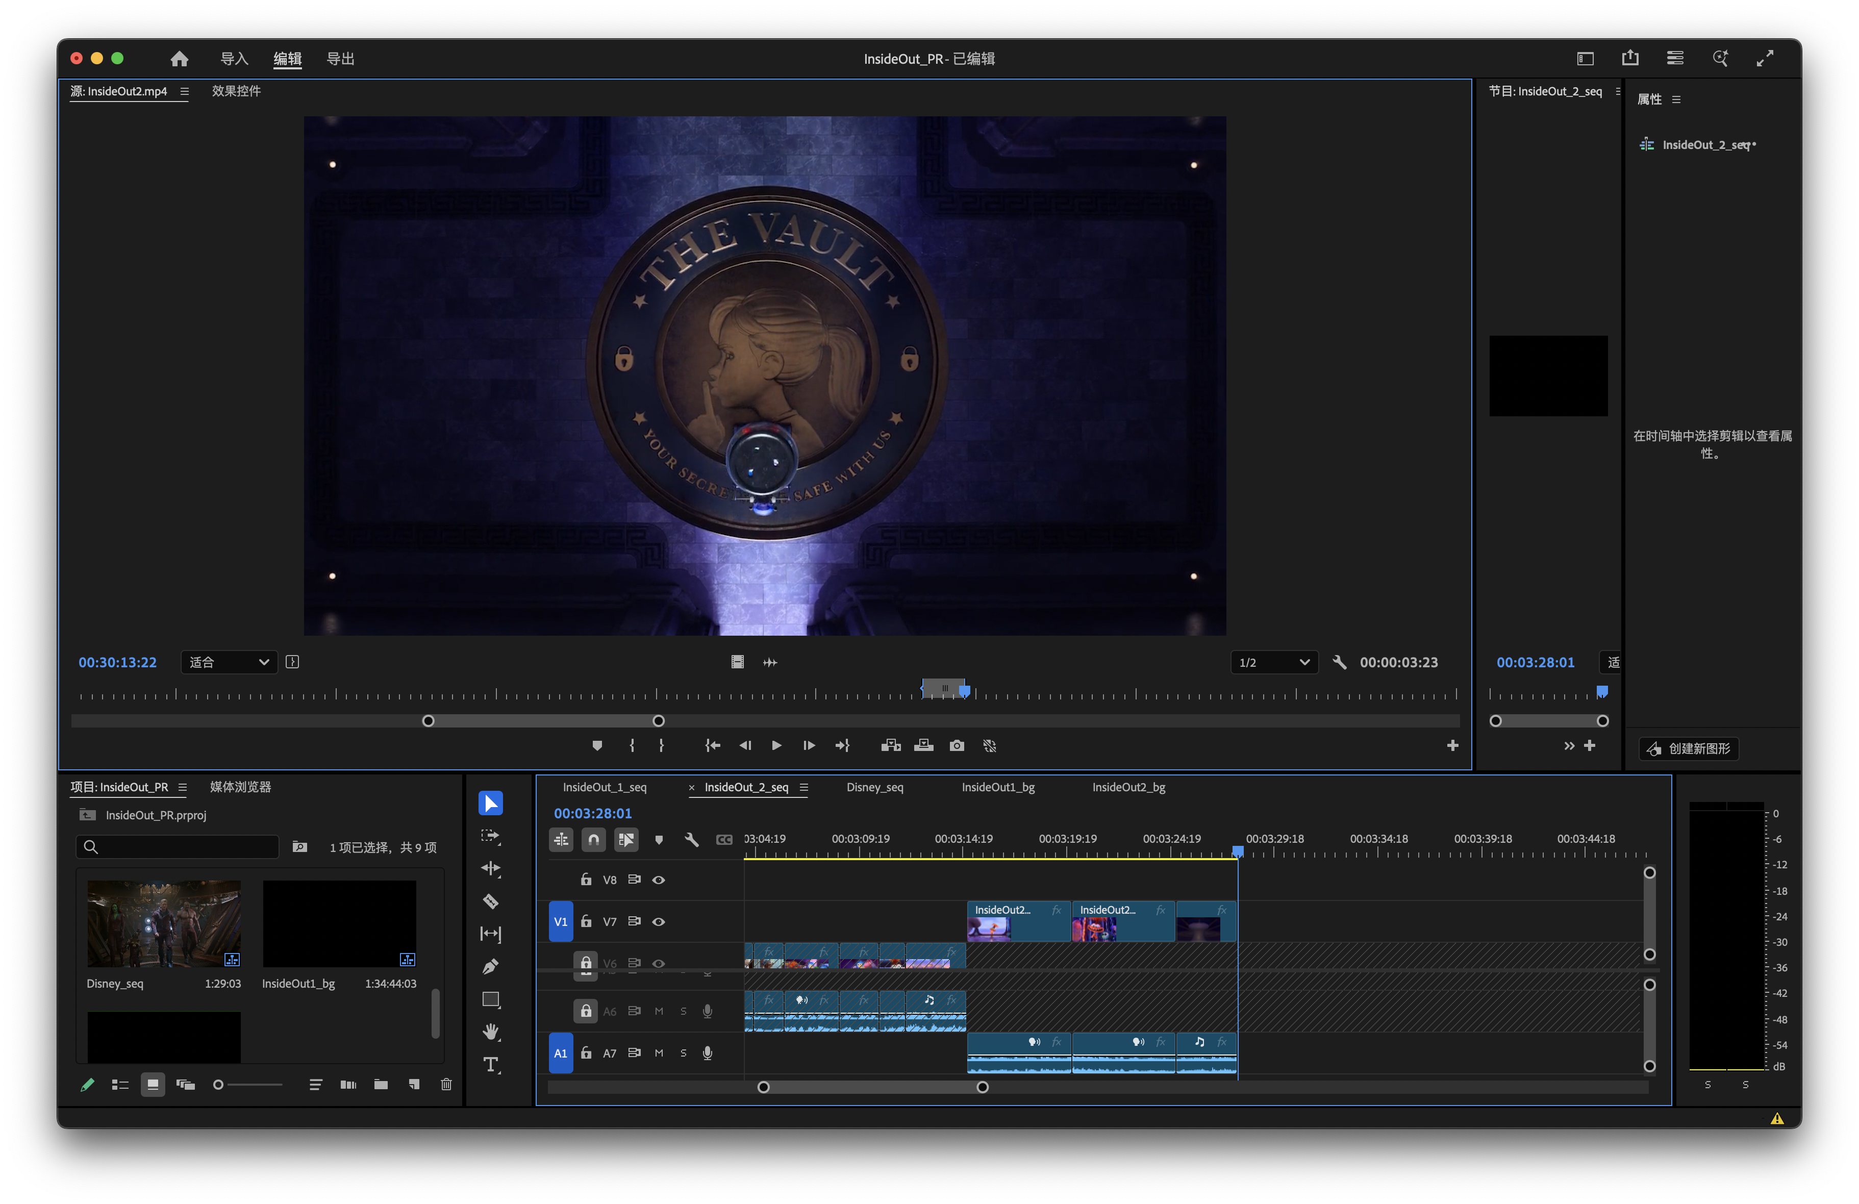This screenshot has height=1204, width=1859.
Task: Select the Razor tool
Action: (x=491, y=901)
